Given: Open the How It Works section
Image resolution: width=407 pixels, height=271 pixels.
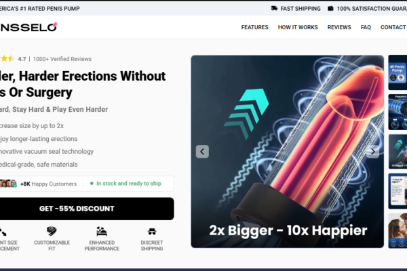Looking at the screenshot, I should [x=298, y=27].
